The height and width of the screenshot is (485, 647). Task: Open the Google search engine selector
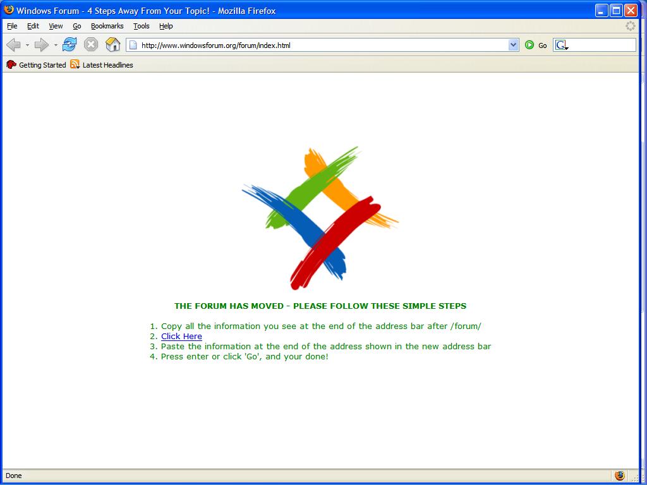(x=562, y=45)
